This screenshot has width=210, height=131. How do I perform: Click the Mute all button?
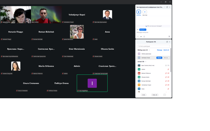click(155, 95)
